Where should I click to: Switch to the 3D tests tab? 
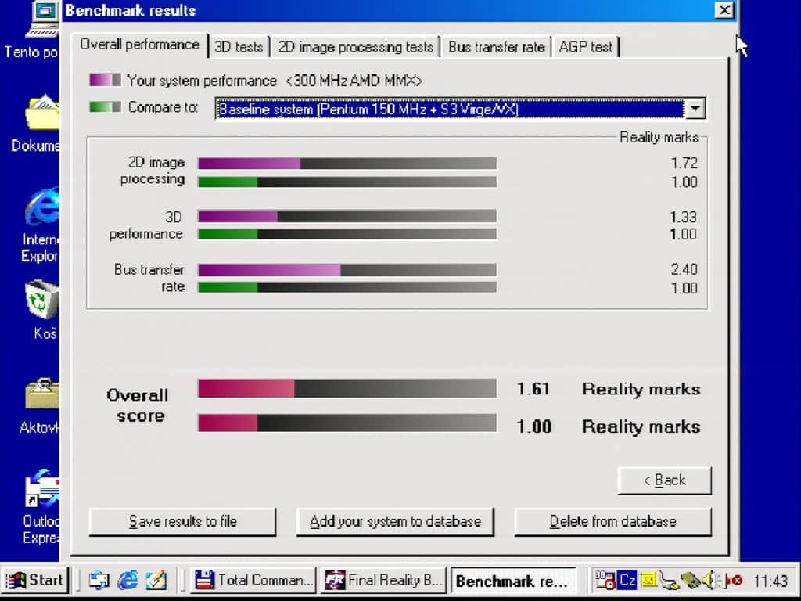(x=239, y=47)
